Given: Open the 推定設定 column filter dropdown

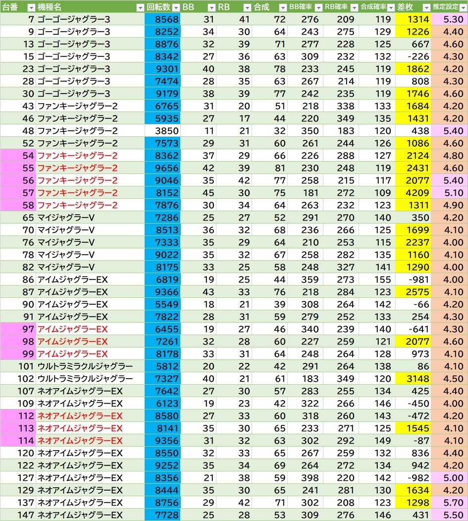Looking at the screenshot, I should (463, 7).
